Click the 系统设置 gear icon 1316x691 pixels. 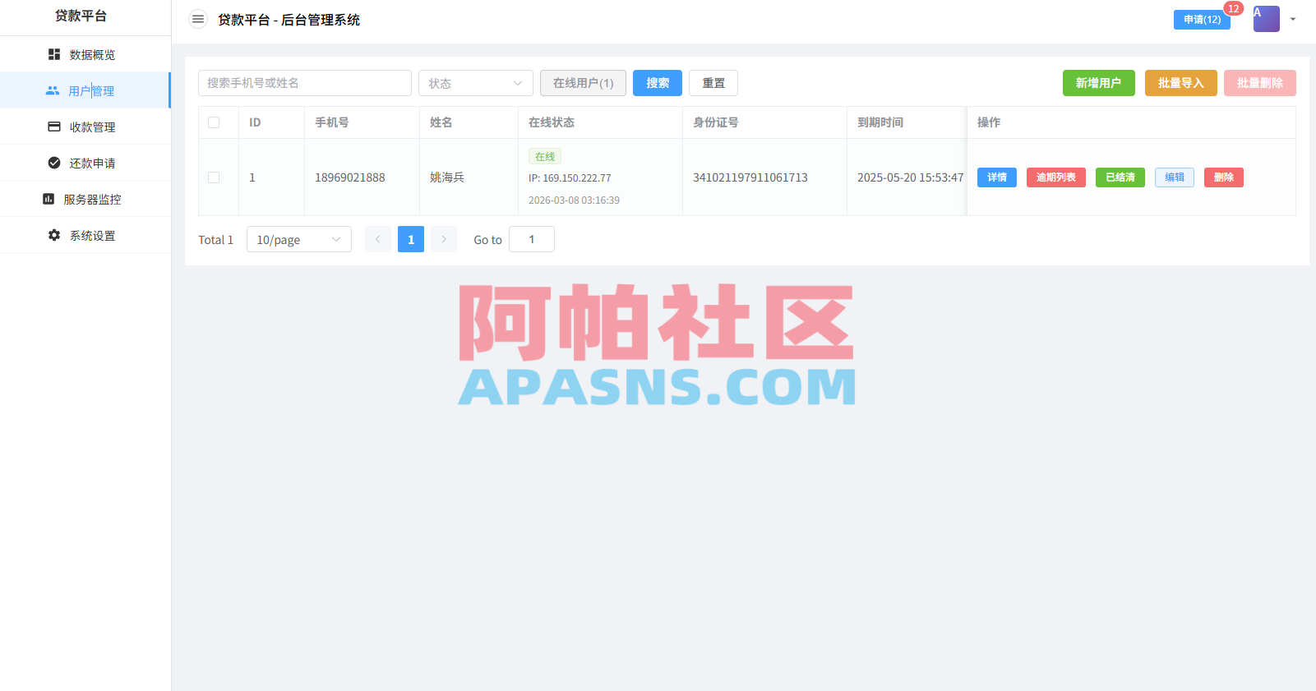tap(54, 235)
